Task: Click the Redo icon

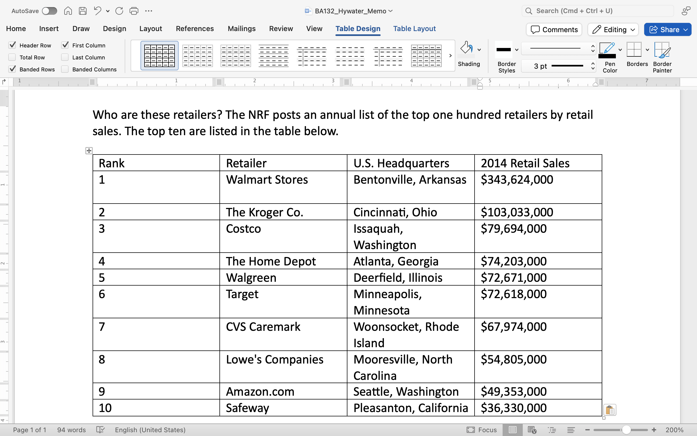Action: [x=119, y=11]
